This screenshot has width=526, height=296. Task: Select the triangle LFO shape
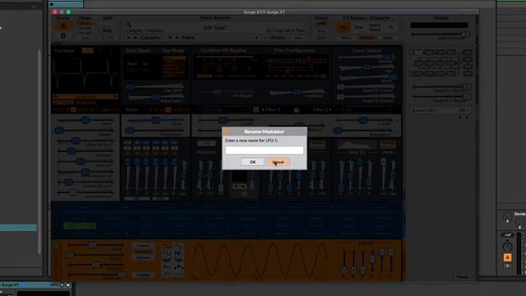click(178, 247)
